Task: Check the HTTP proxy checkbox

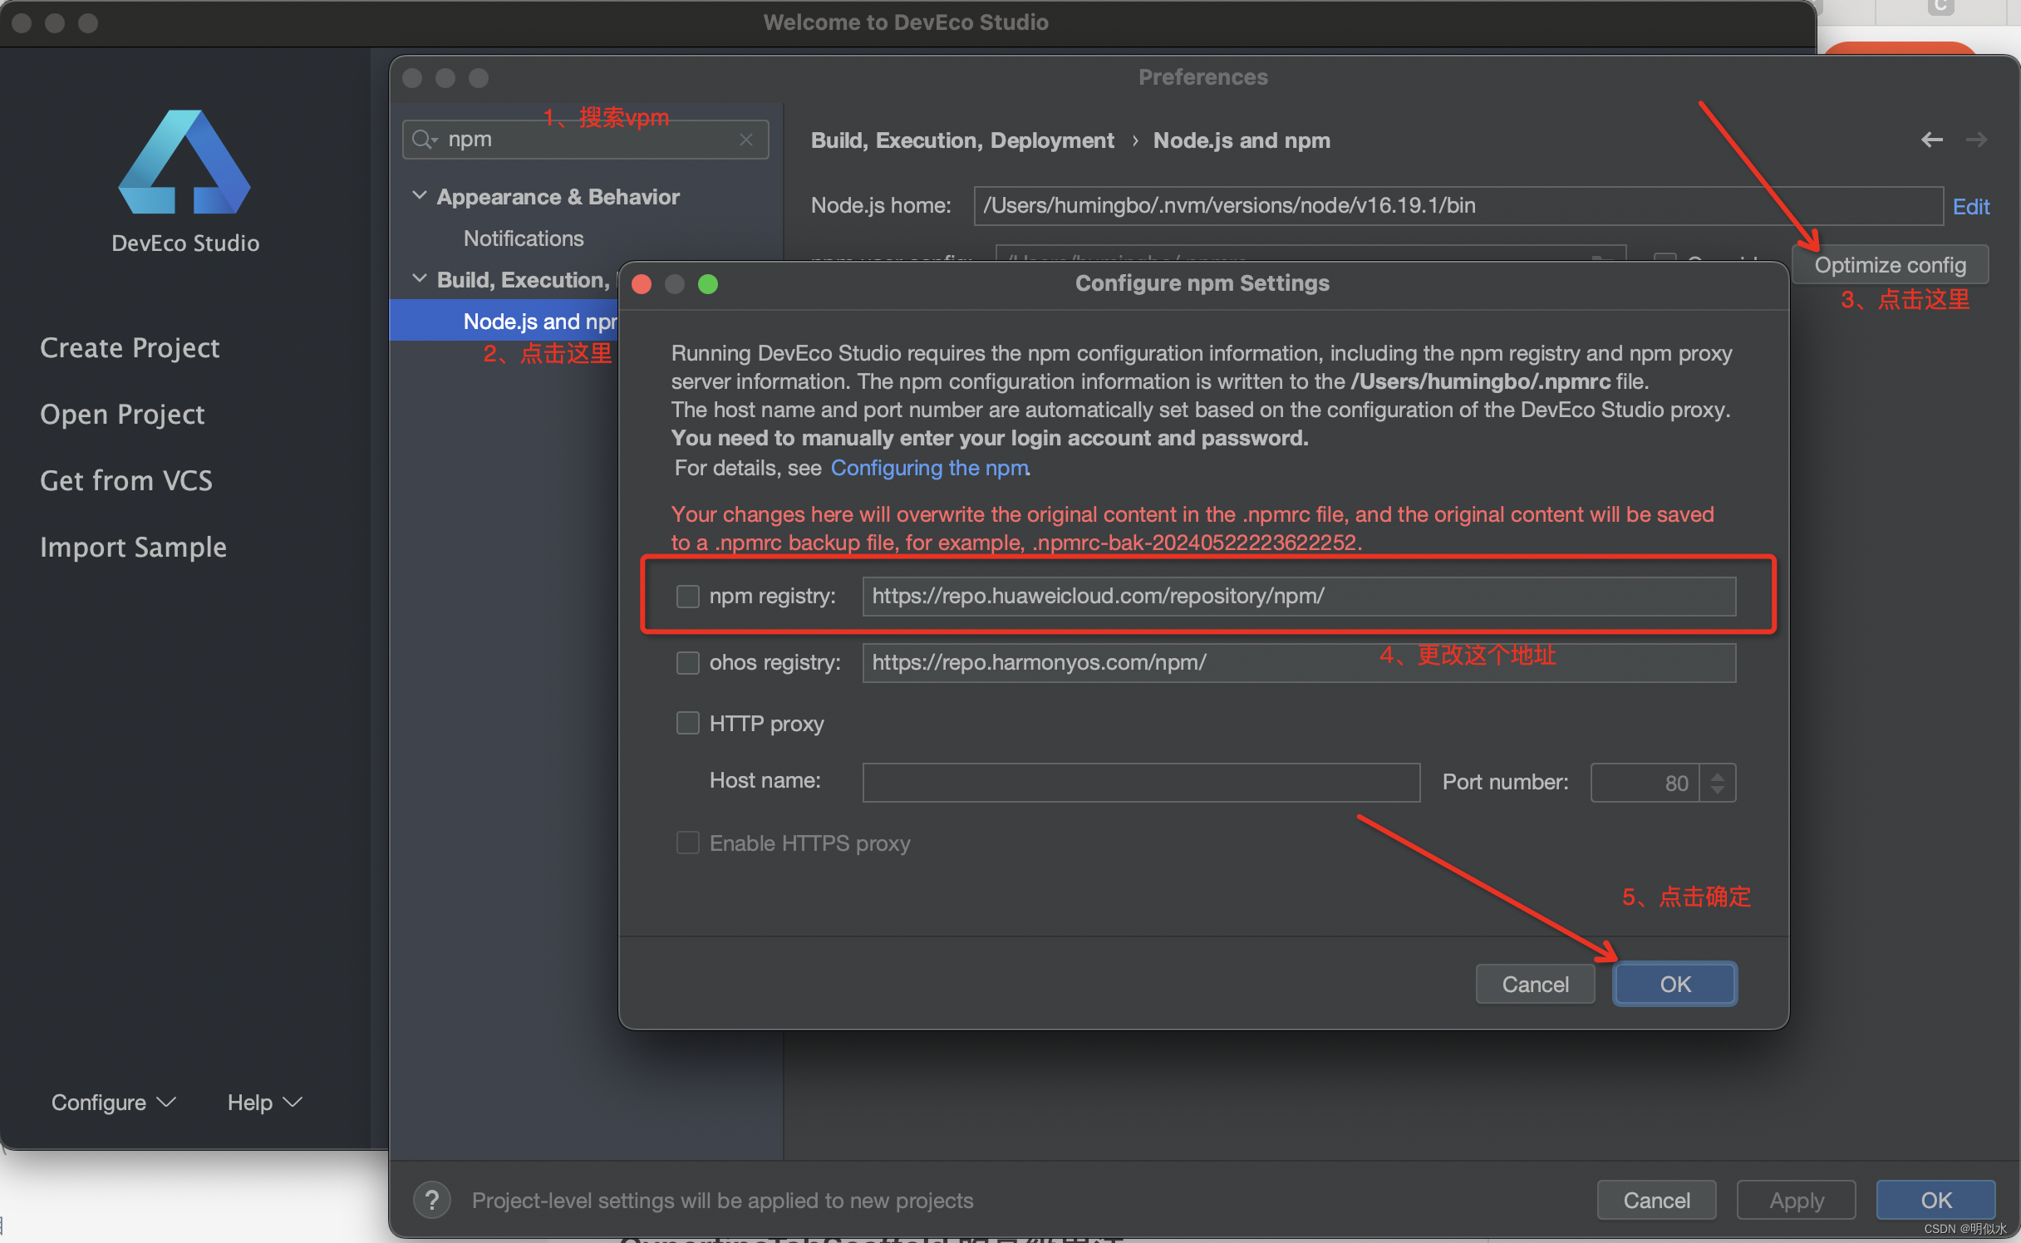Action: tap(688, 724)
